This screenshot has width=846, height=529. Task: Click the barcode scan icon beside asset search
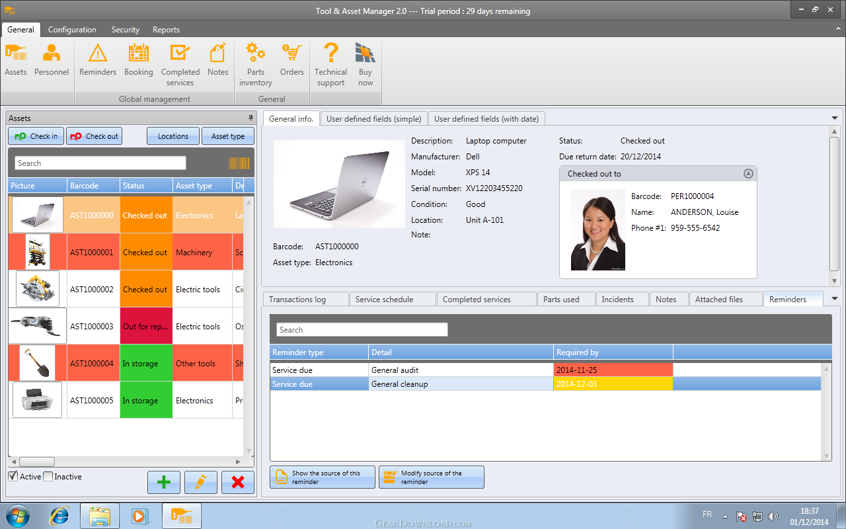coord(239,163)
